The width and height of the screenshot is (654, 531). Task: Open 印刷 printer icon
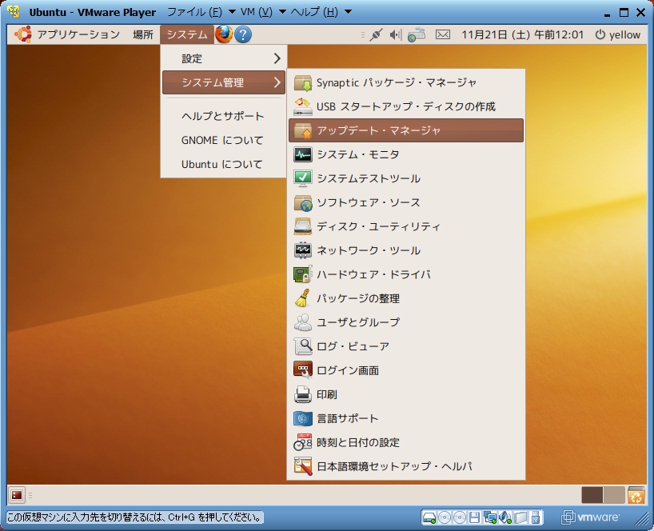(303, 394)
